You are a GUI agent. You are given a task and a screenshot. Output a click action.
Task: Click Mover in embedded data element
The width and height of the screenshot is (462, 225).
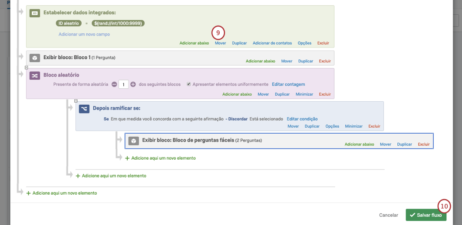pos(221,43)
